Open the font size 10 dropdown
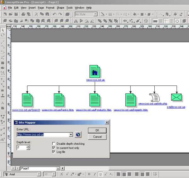Screen dimensions: 189x178 point(54,174)
